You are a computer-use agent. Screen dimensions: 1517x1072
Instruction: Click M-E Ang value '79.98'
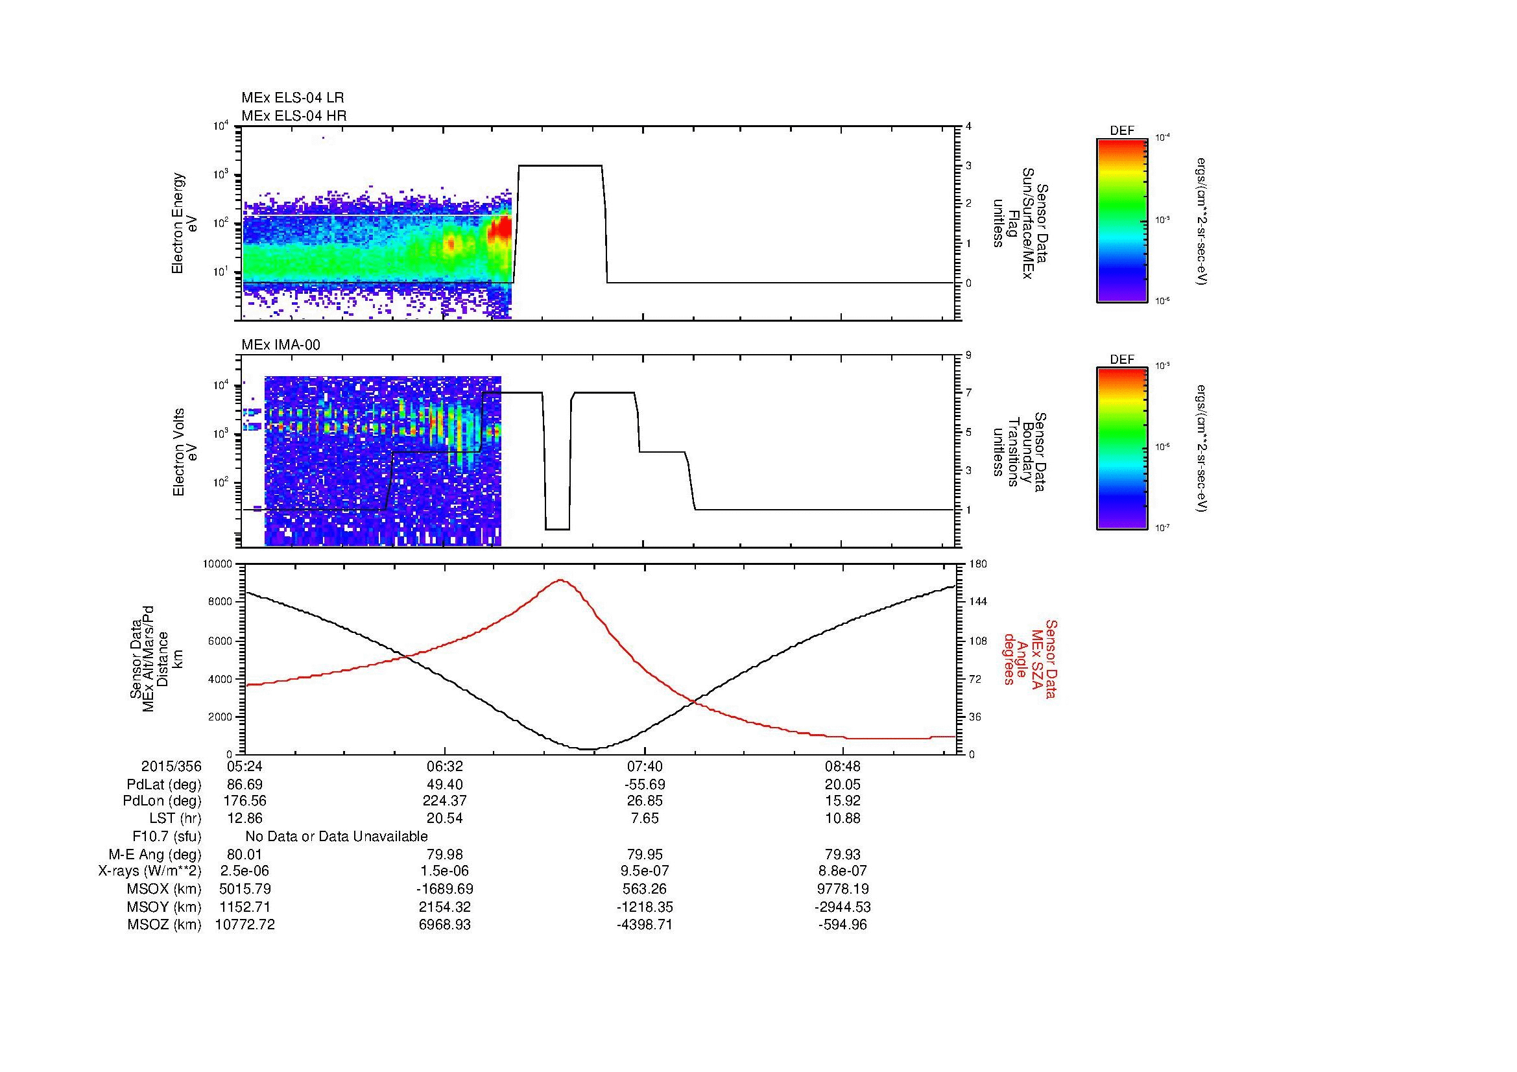click(x=445, y=855)
